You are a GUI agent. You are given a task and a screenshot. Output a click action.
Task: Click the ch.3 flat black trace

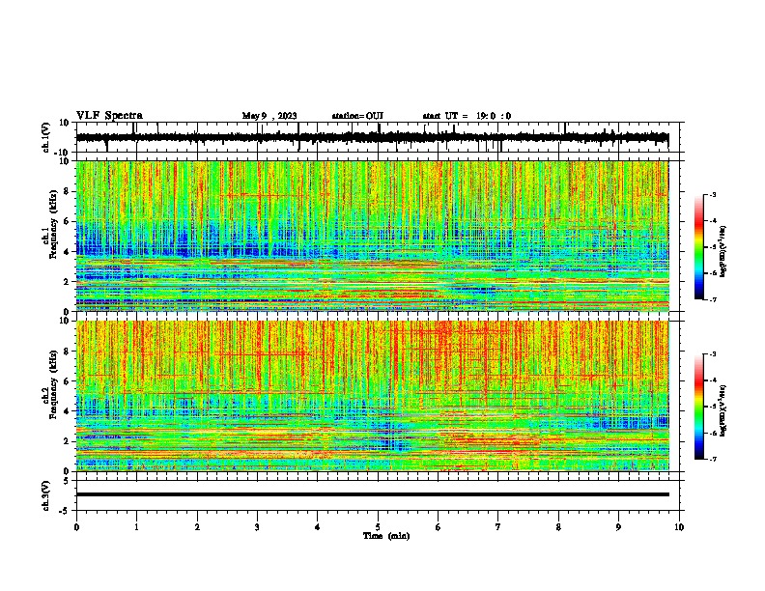pos(373,494)
